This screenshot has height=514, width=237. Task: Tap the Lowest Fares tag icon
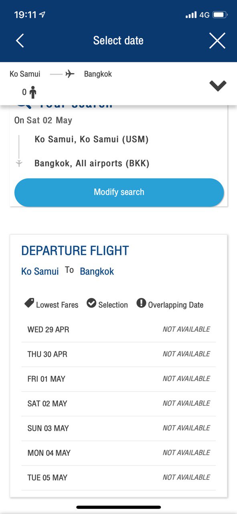[x=29, y=303]
